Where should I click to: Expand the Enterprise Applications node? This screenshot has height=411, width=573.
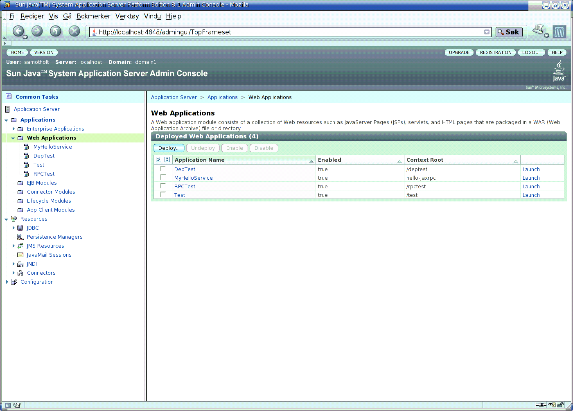click(14, 129)
